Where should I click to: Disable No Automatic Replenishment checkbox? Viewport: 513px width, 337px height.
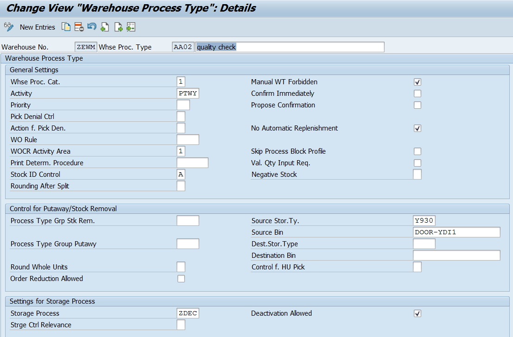(x=418, y=128)
